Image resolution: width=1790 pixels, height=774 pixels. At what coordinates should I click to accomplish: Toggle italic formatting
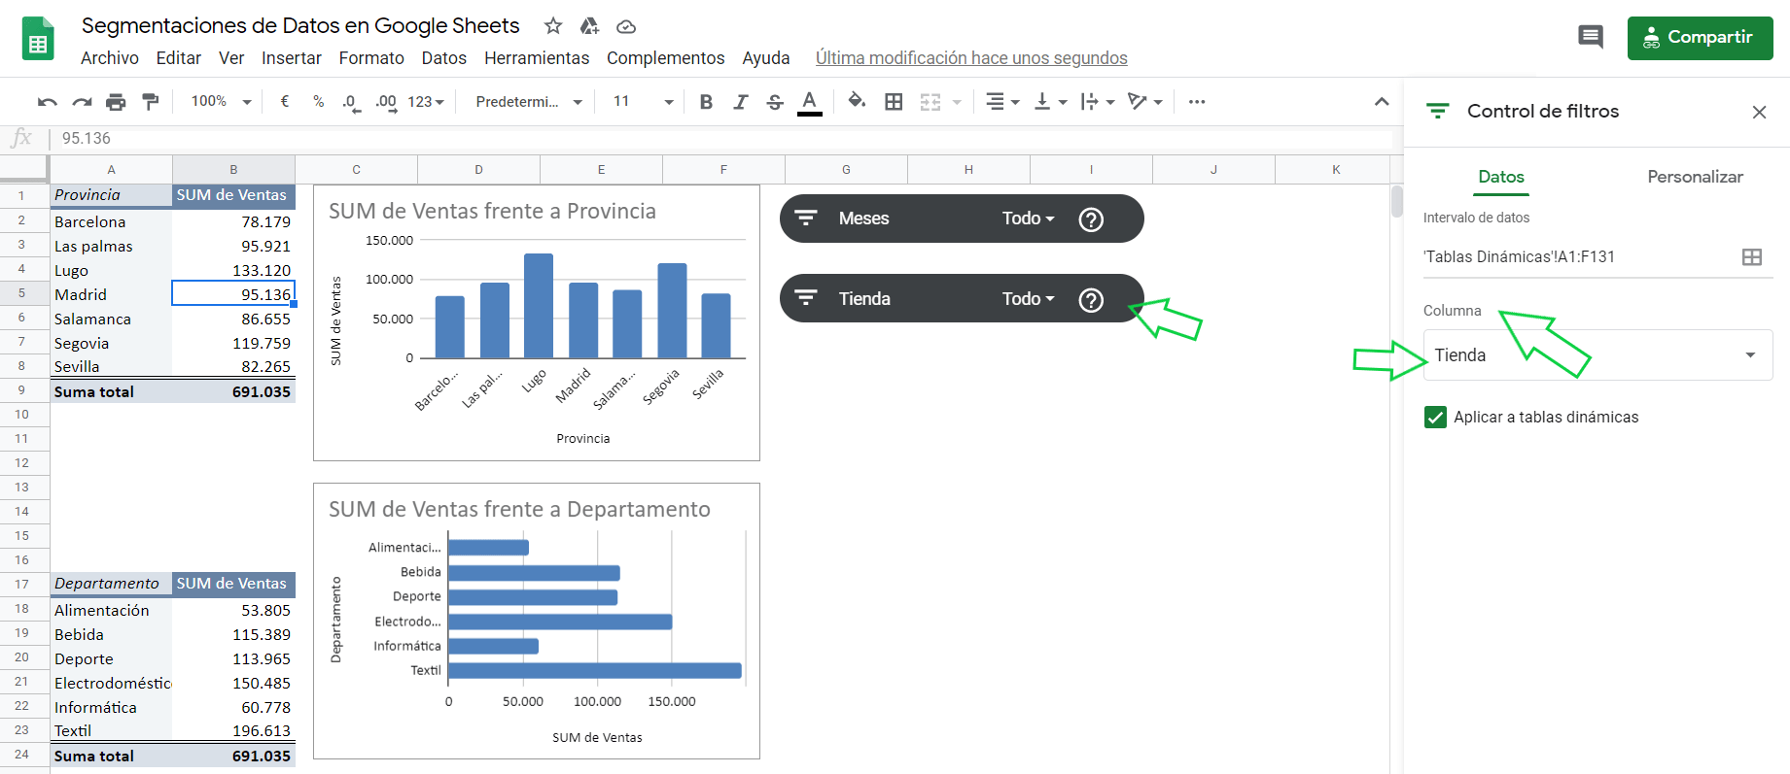click(741, 102)
